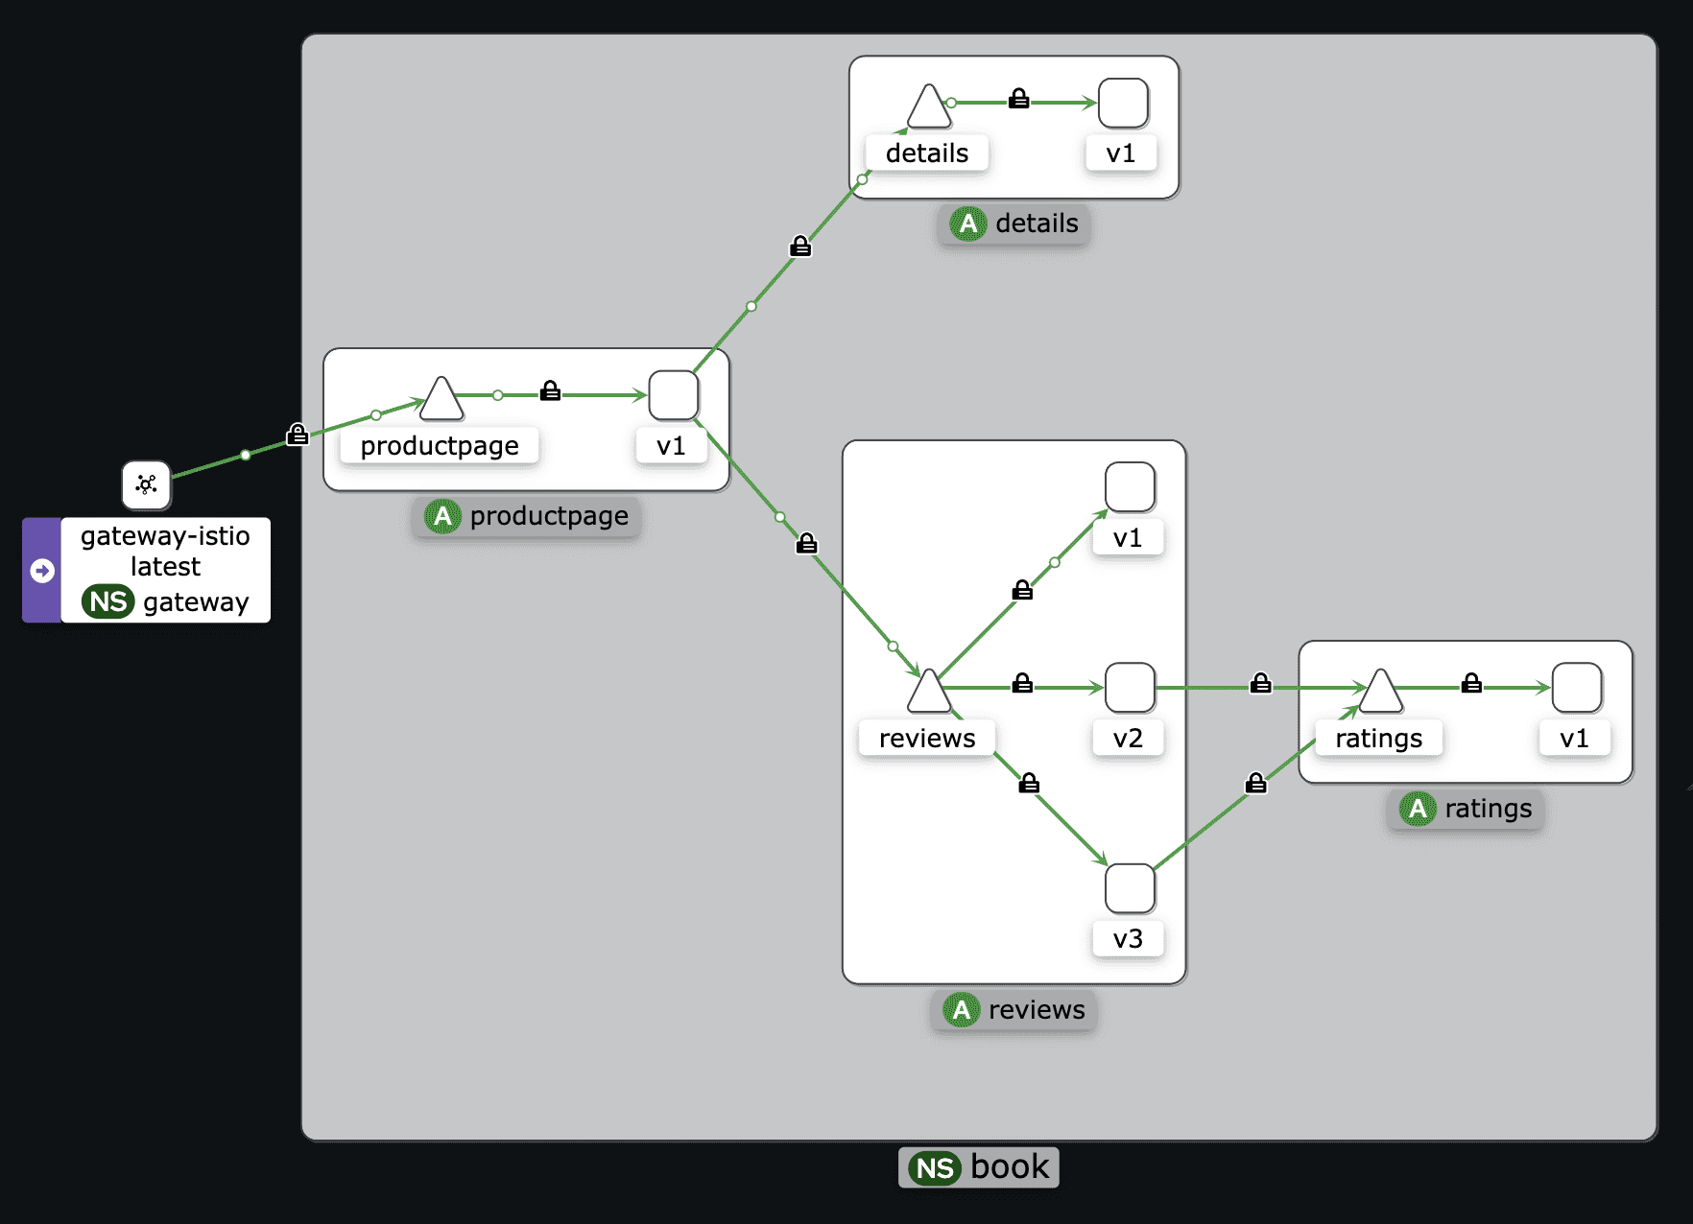The width and height of the screenshot is (1693, 1224).
Task: Click the A details app label
Action: [x=1014, y=224]
